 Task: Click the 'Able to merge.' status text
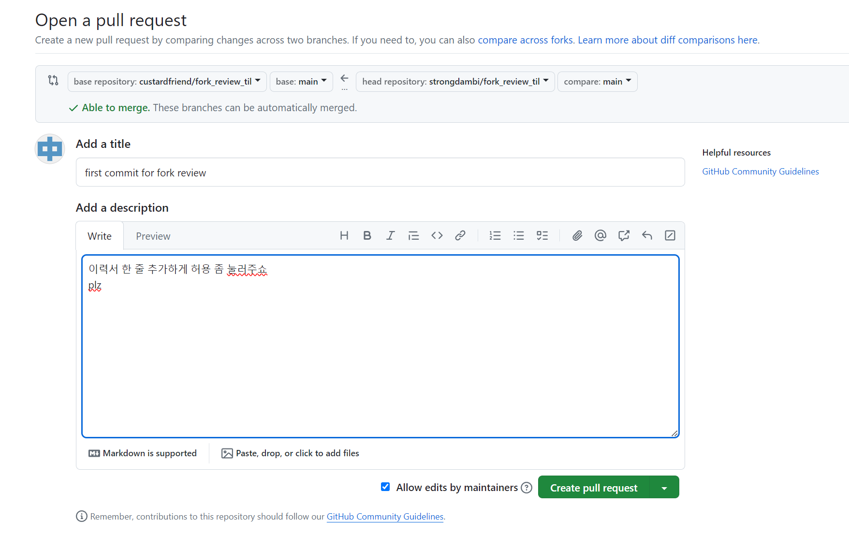tap(116, 108)
